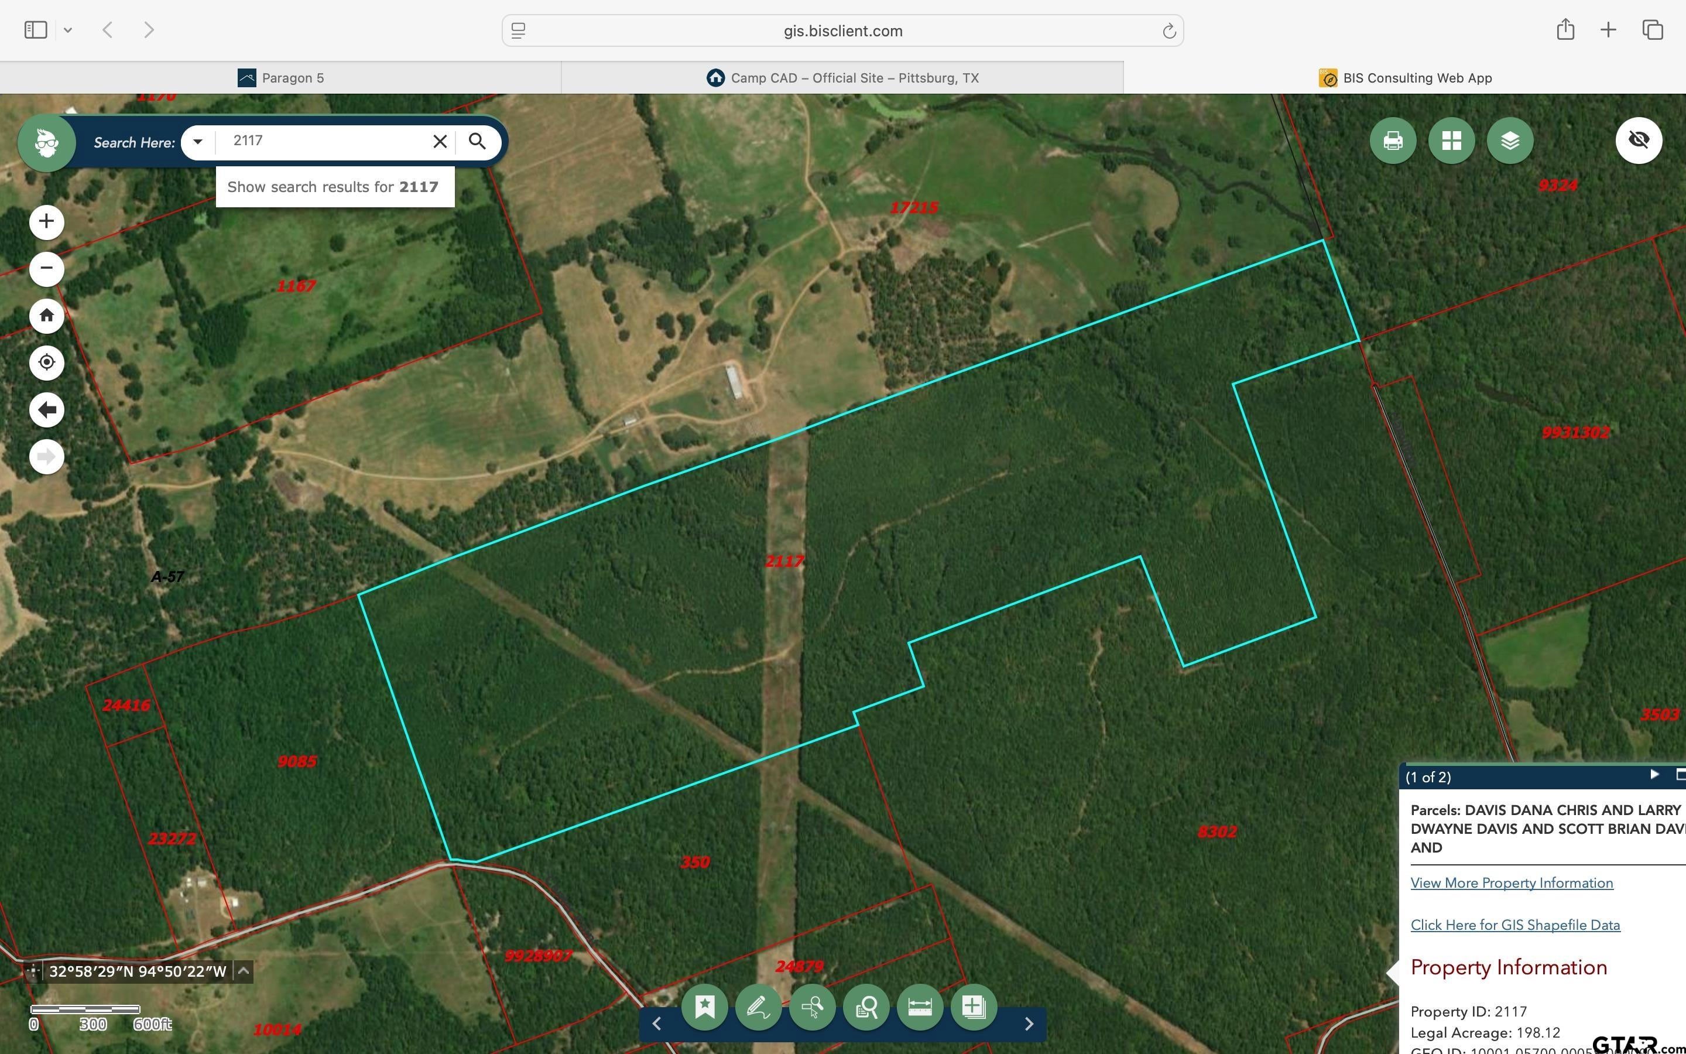The width and height of the screenshot is (1686, 1054).
Task: Open the Bookmark tool in bottom toolbar
Action: [x=704, y=1007]
